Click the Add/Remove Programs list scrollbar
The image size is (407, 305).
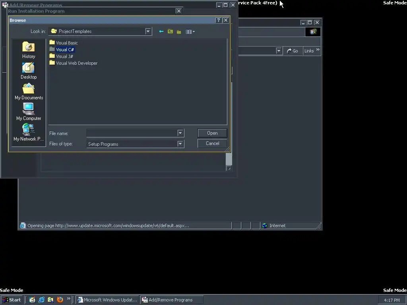click(x=229, y=159)
